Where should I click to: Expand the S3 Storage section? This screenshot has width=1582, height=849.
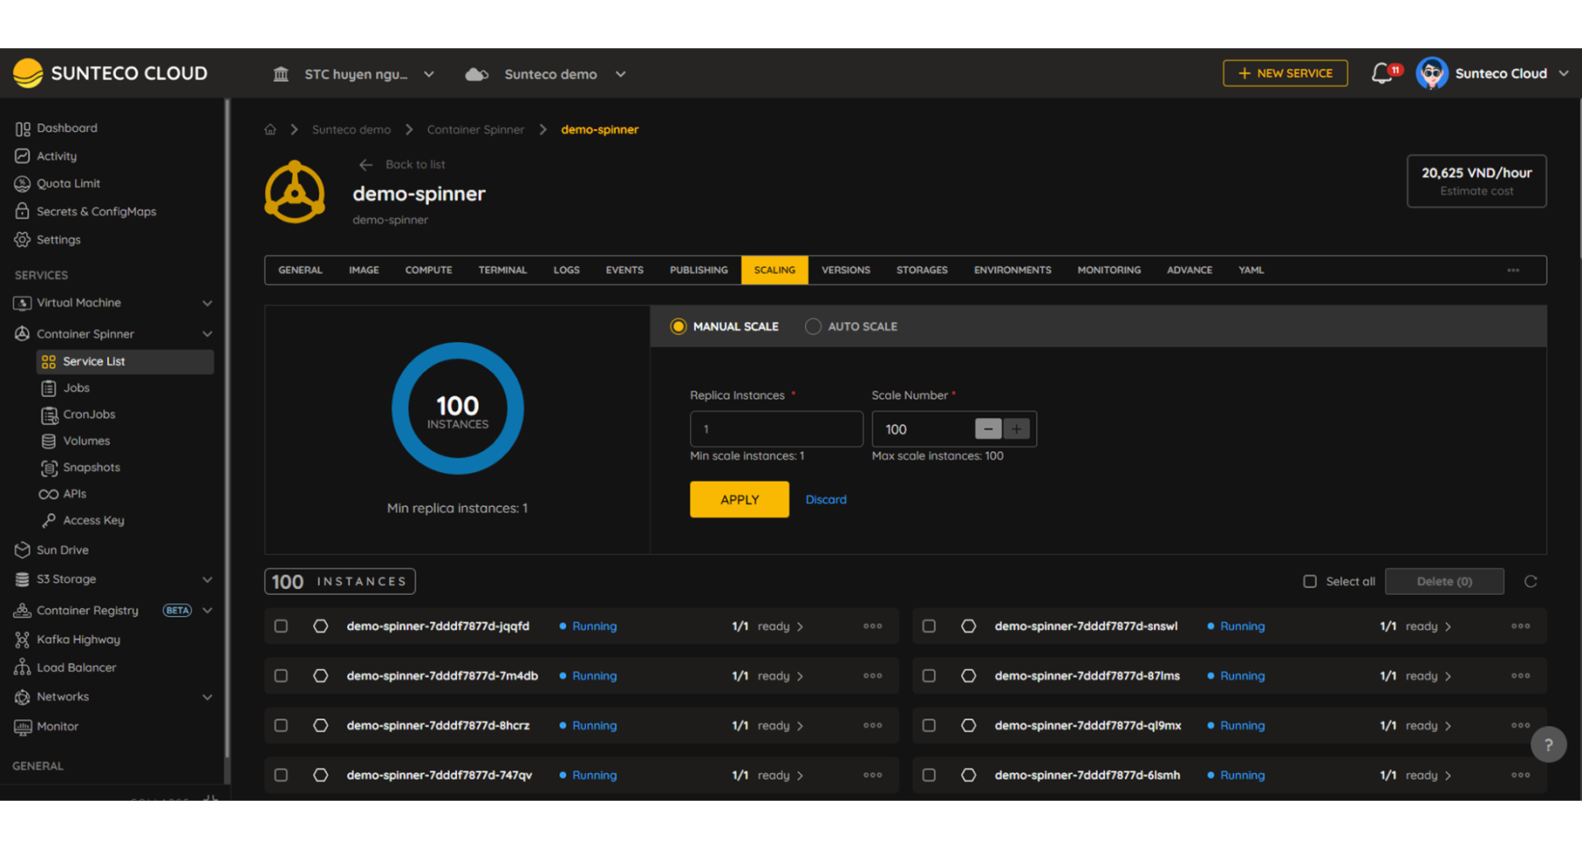click(207, 580)
